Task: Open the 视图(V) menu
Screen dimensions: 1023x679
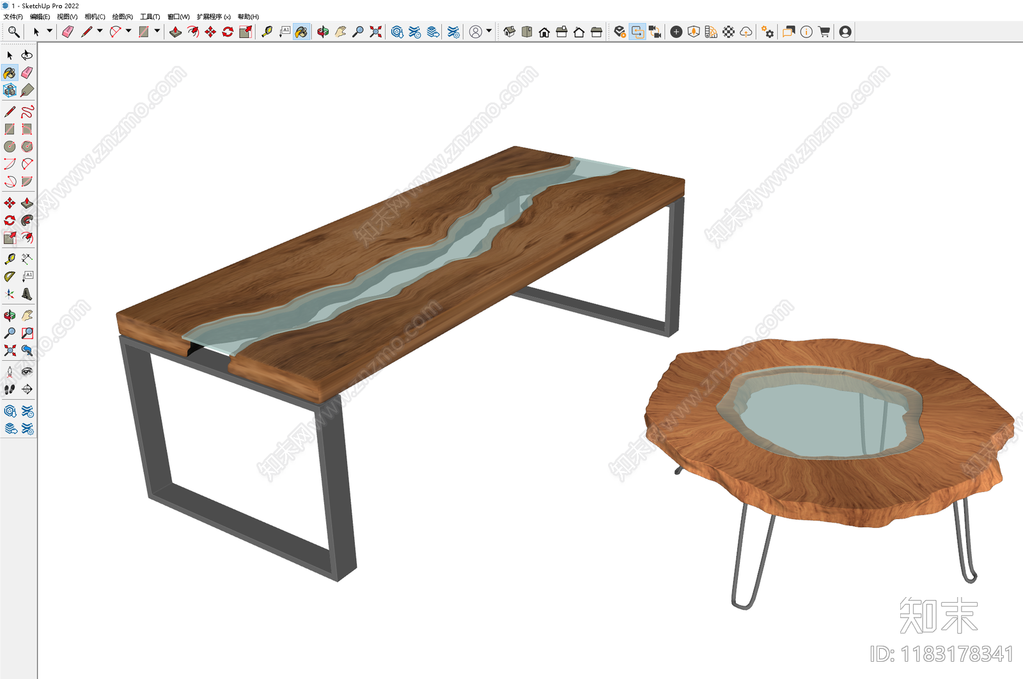Action: coord(67,17)
